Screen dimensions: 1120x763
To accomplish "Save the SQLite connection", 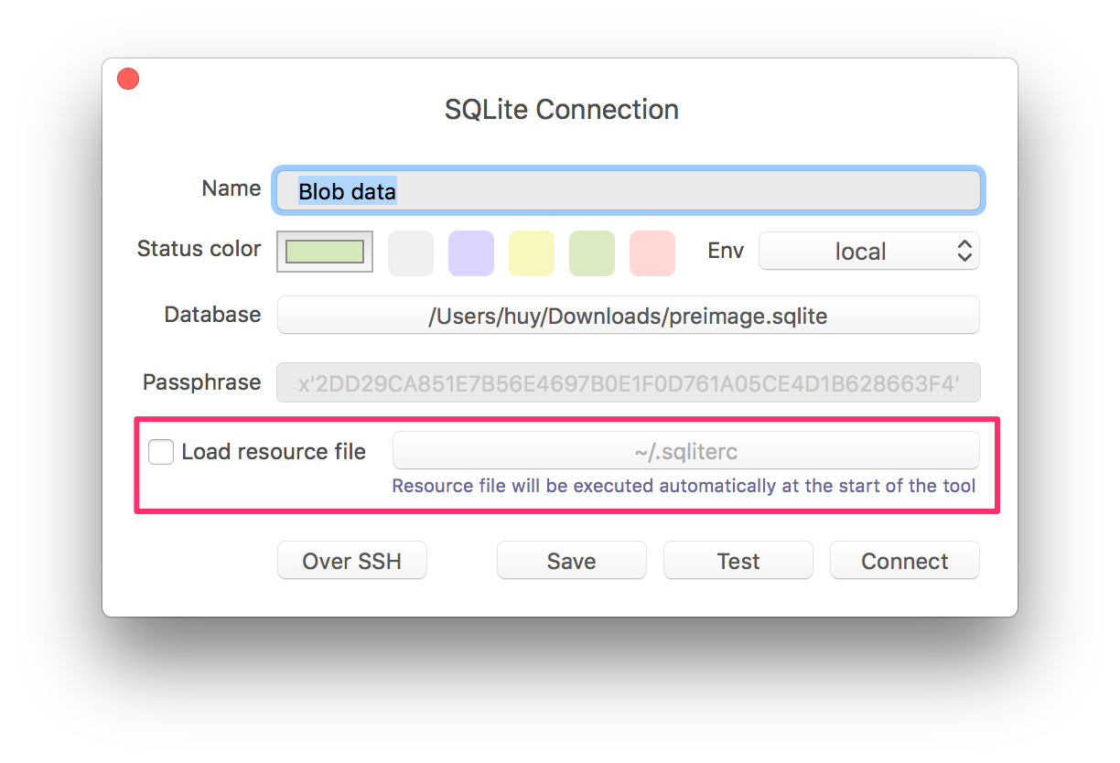I will 572,561.
